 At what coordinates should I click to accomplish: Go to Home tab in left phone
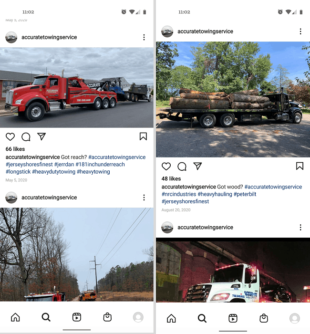[15, 317]
